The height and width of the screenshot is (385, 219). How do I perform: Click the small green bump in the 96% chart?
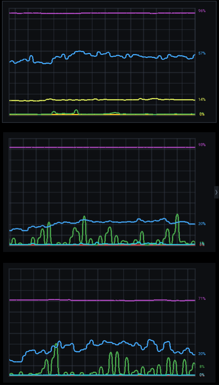76,112
